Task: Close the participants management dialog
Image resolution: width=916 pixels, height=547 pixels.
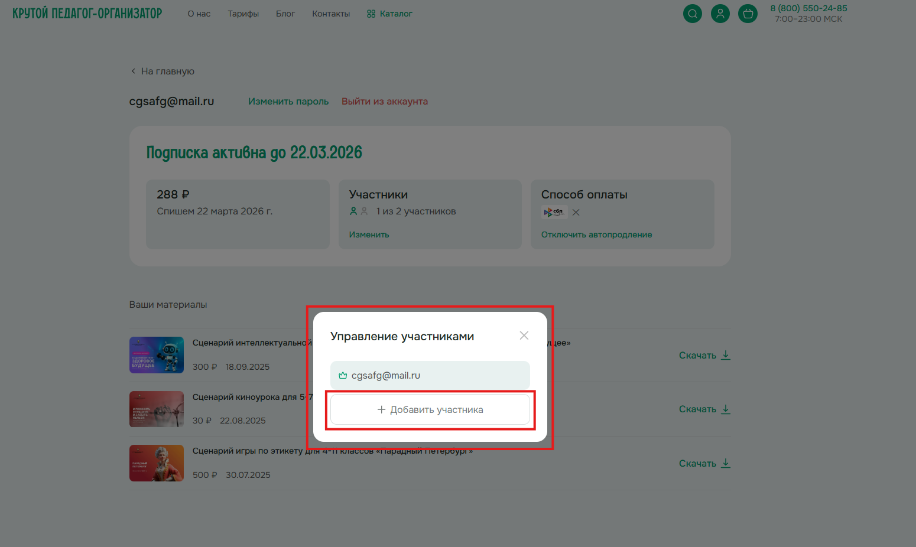Action: click(x=524, y=336)
